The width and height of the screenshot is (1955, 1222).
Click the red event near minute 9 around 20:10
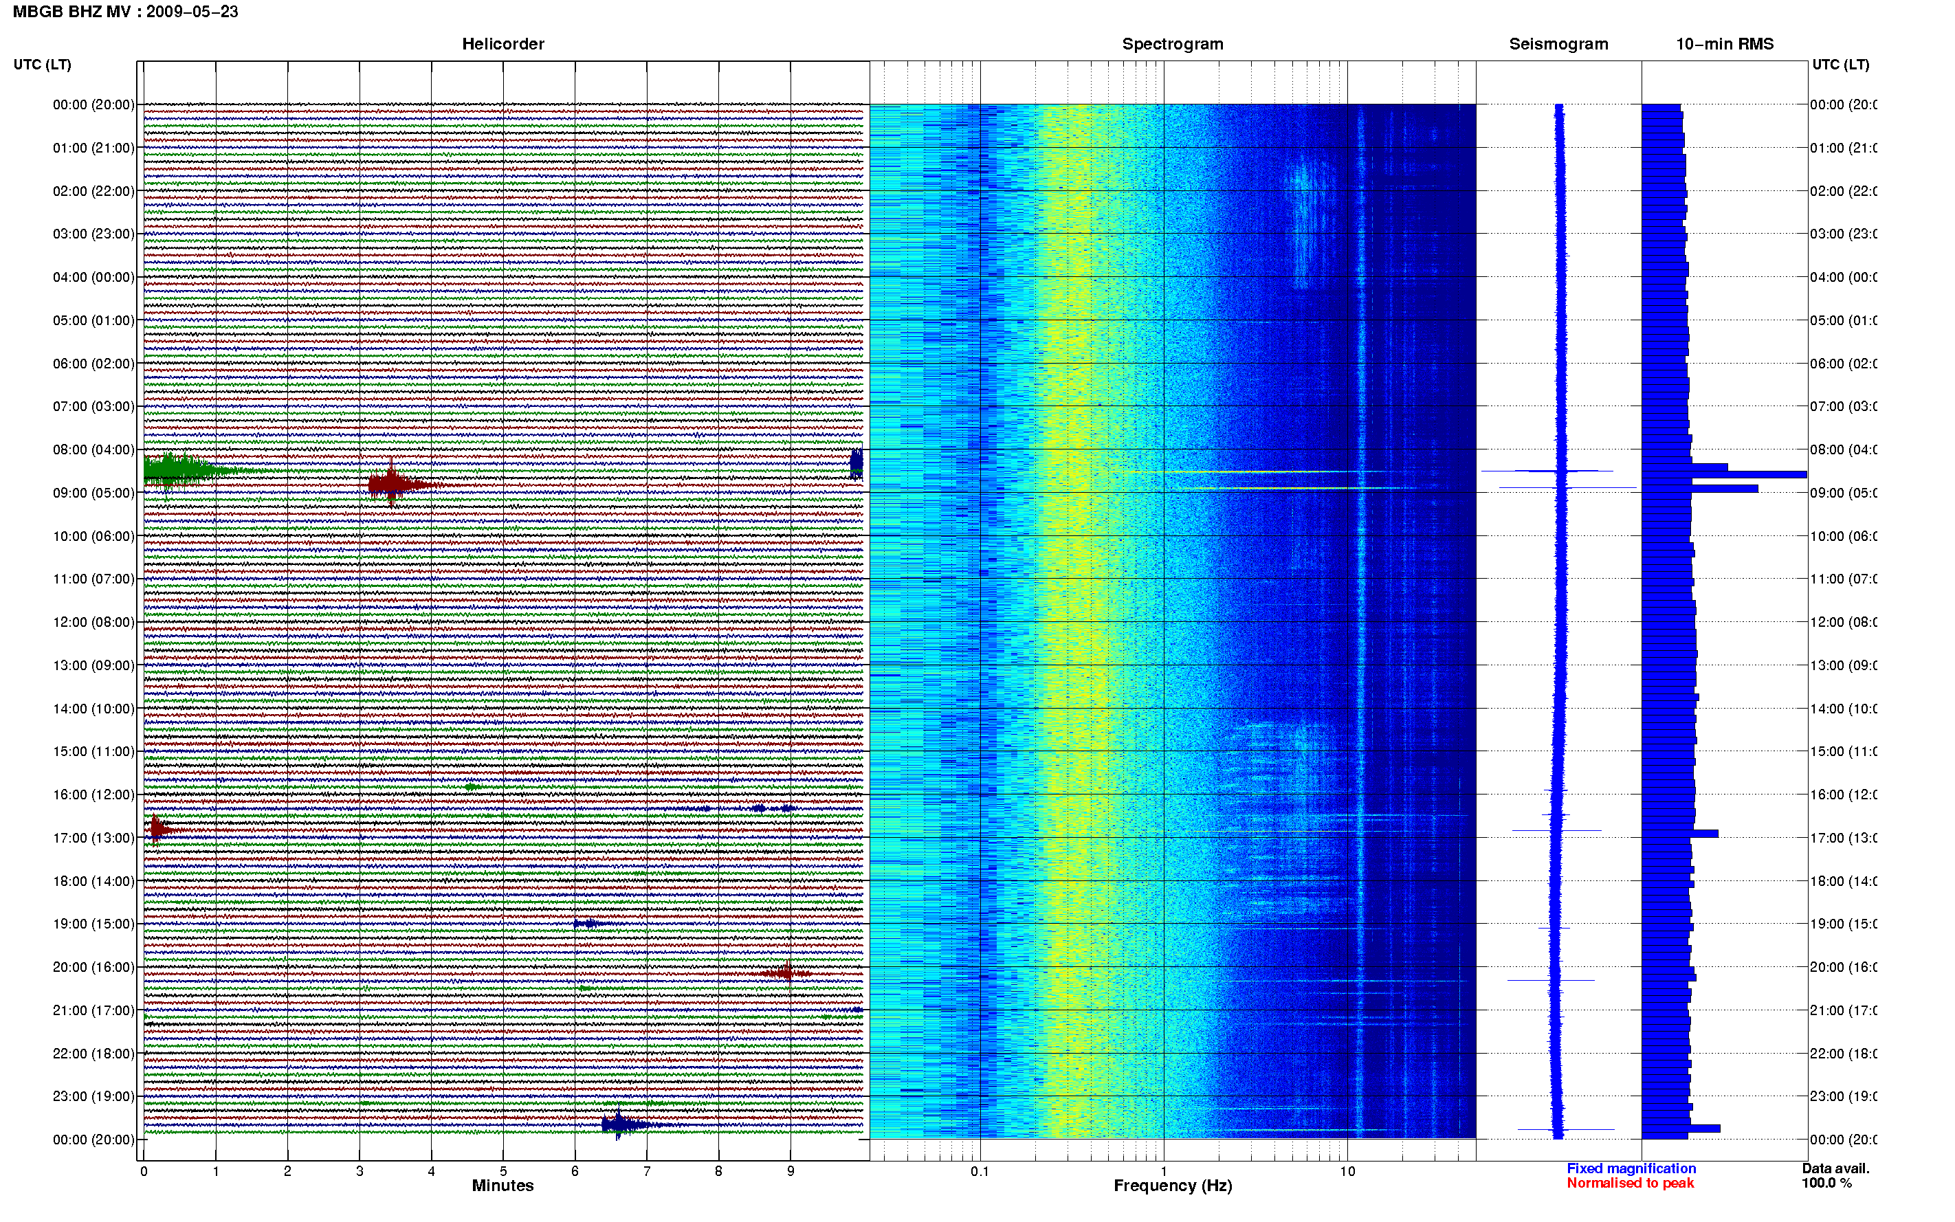coord(786,973)
